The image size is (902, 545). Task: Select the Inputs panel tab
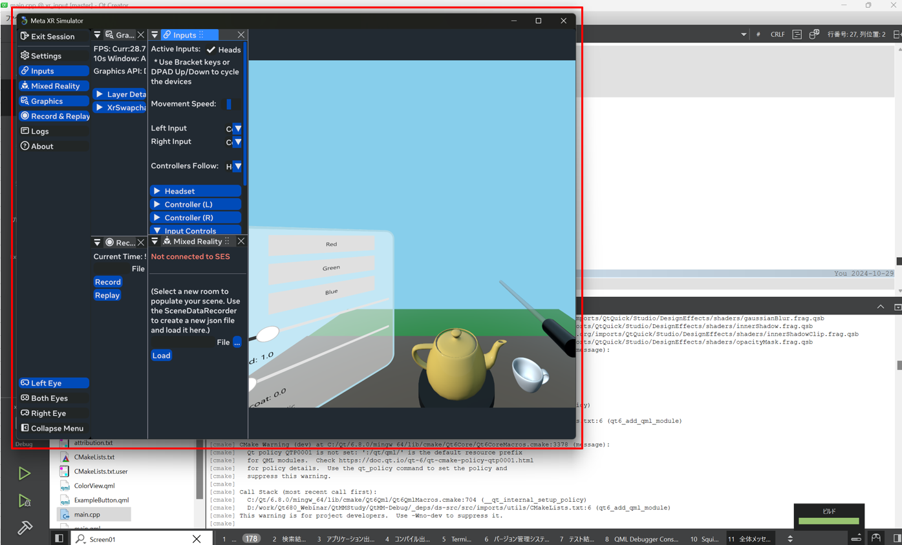[x=184, y=35]
